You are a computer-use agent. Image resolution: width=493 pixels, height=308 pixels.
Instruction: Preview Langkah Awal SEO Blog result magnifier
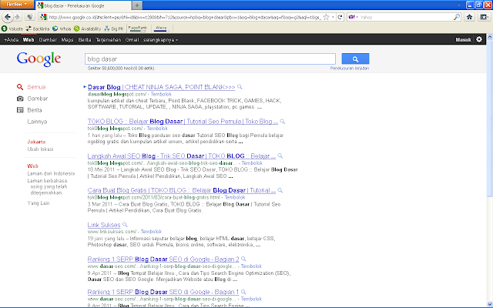click(x=280, y=156)
